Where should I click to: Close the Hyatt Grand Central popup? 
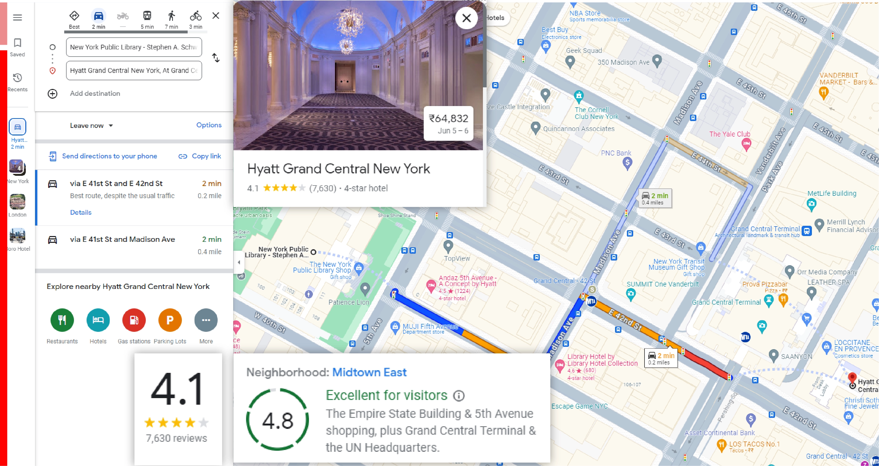466,18
